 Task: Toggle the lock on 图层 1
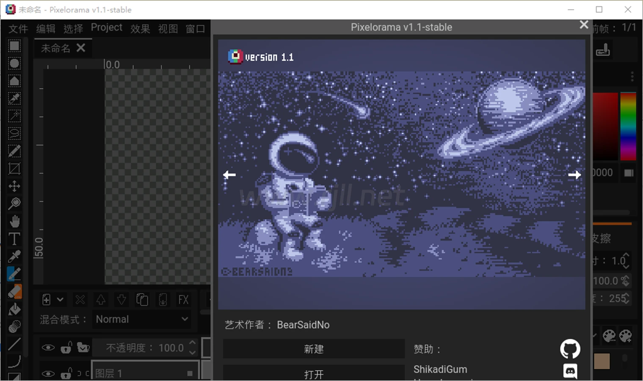[66, 373]
